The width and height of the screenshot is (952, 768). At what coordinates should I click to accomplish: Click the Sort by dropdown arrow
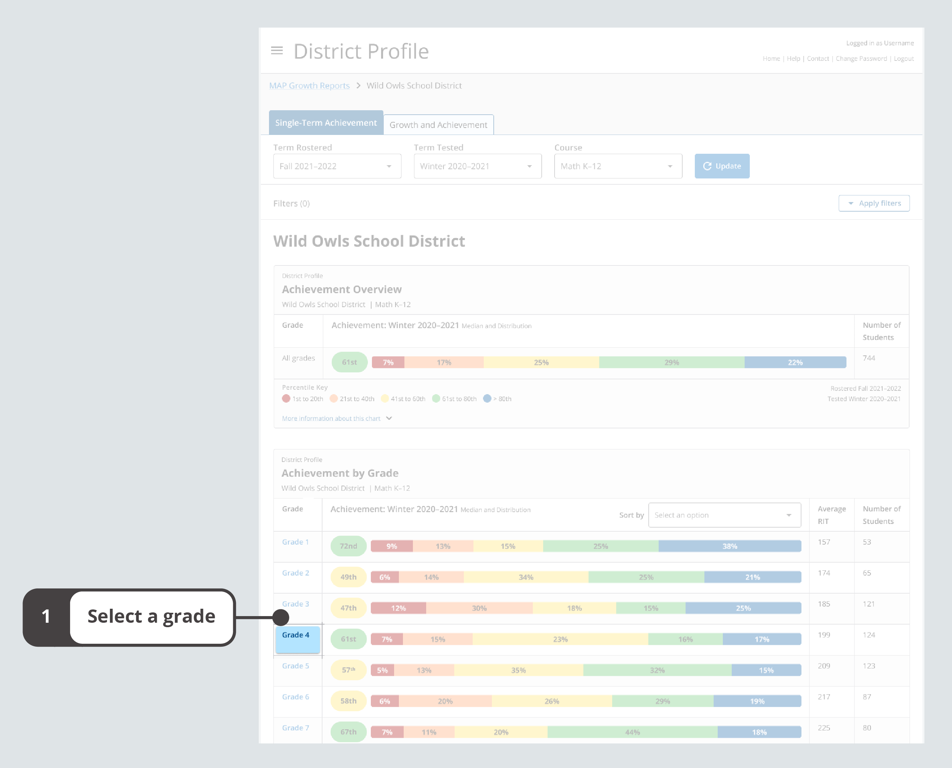(x=790, y=515)
